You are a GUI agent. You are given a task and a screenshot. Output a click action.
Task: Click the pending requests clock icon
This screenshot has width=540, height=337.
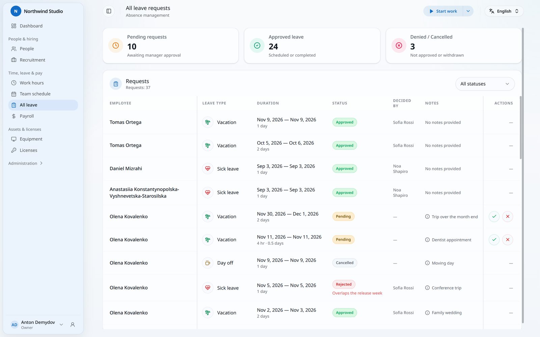coord(115,45)
